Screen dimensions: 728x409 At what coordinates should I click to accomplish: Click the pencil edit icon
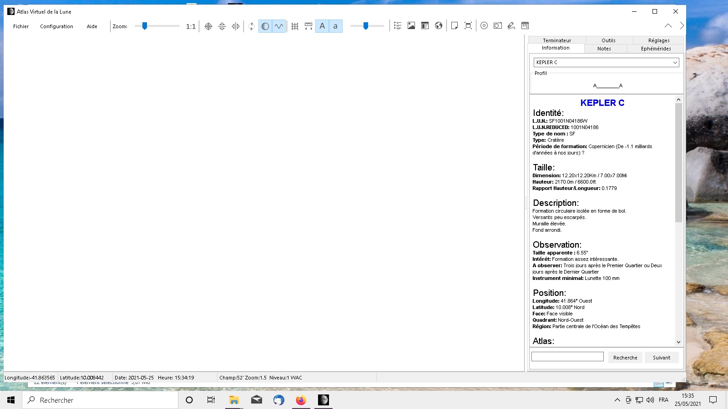[x=511, y=26]
